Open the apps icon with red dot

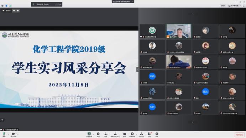[x=149, y=134]
